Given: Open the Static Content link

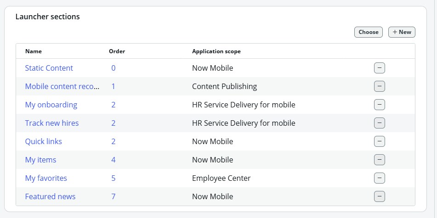Looking at the screenshot, I should 49,68.
